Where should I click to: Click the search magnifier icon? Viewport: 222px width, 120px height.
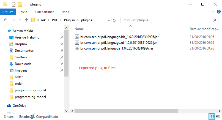214,20
